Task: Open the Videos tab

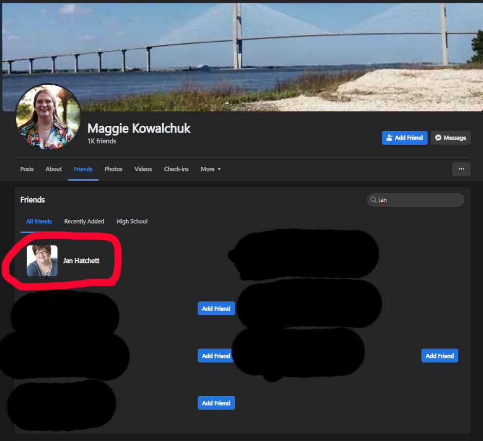Action: [143, 169]
